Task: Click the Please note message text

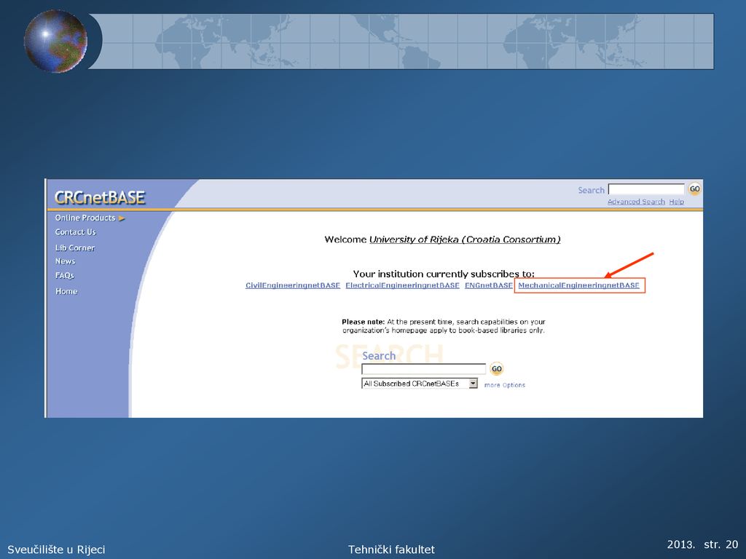Action: tap(444, 326)
